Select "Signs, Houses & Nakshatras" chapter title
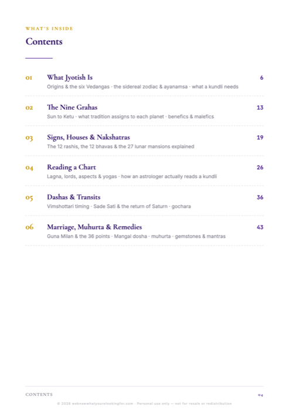Screen dimensions: 289x410 point(88,137)
